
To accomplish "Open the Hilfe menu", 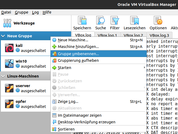I will tap(47, 12).
